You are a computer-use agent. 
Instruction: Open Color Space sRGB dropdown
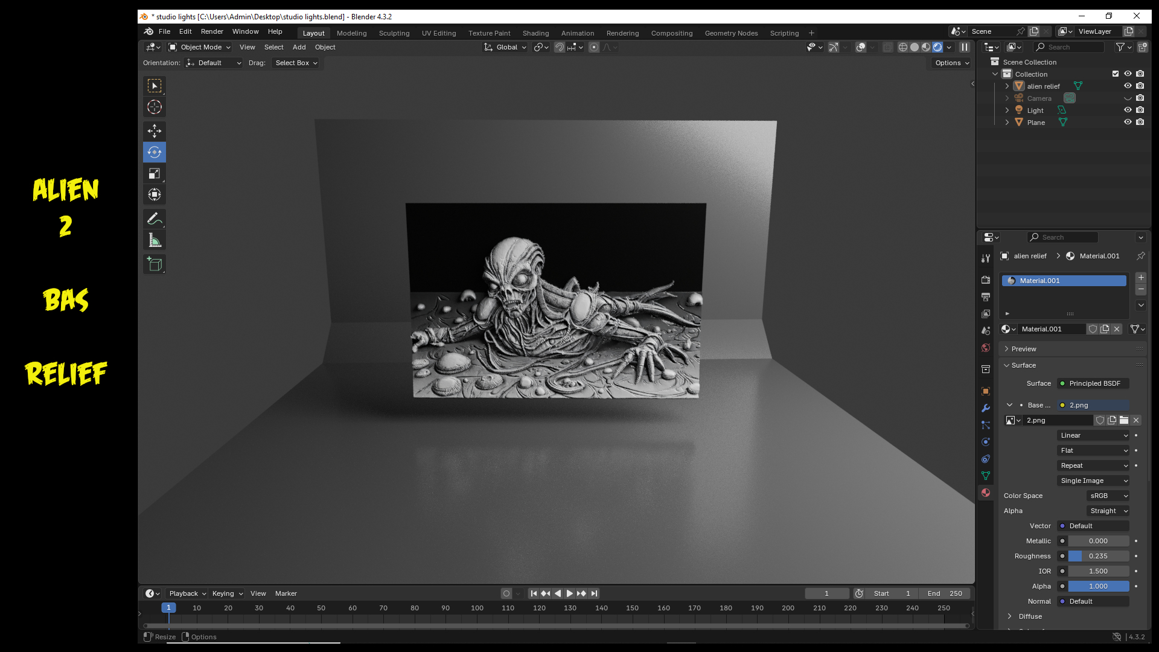pos(1108,496)
